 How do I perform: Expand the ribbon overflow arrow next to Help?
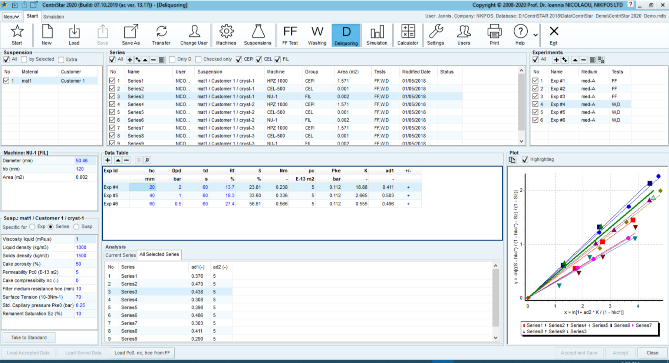click(x=535, y=35)
